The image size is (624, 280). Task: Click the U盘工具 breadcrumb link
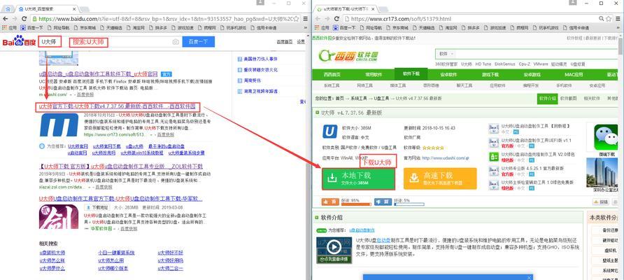pos(381,99)
